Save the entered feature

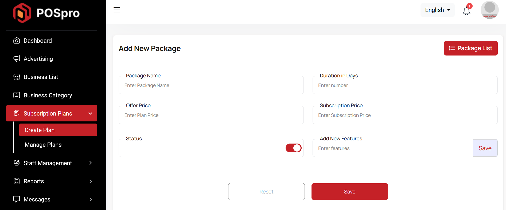point(485,148)
